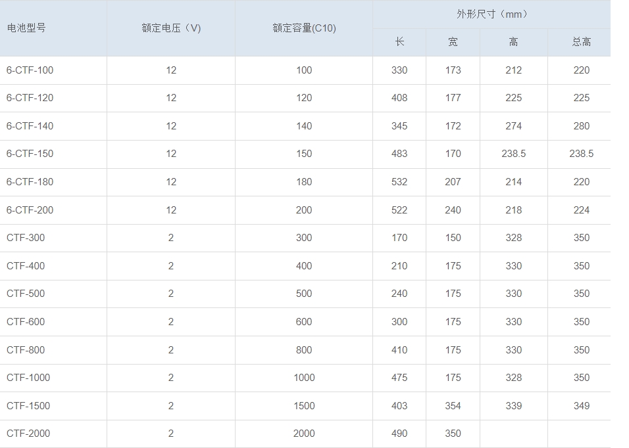This screenshot has height=448, width=629.
Task: Click the 外形尺寸（mm） header
Action: [x=491, y=14]
